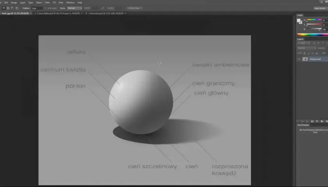Image resolution: width=328 pixels, height=187 pixels.
Task: Click the lock transparent pixels icon
Action: (305, 53)
